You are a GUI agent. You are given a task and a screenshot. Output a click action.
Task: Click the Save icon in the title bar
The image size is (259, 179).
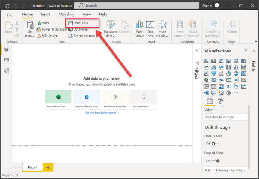(7, 6)
